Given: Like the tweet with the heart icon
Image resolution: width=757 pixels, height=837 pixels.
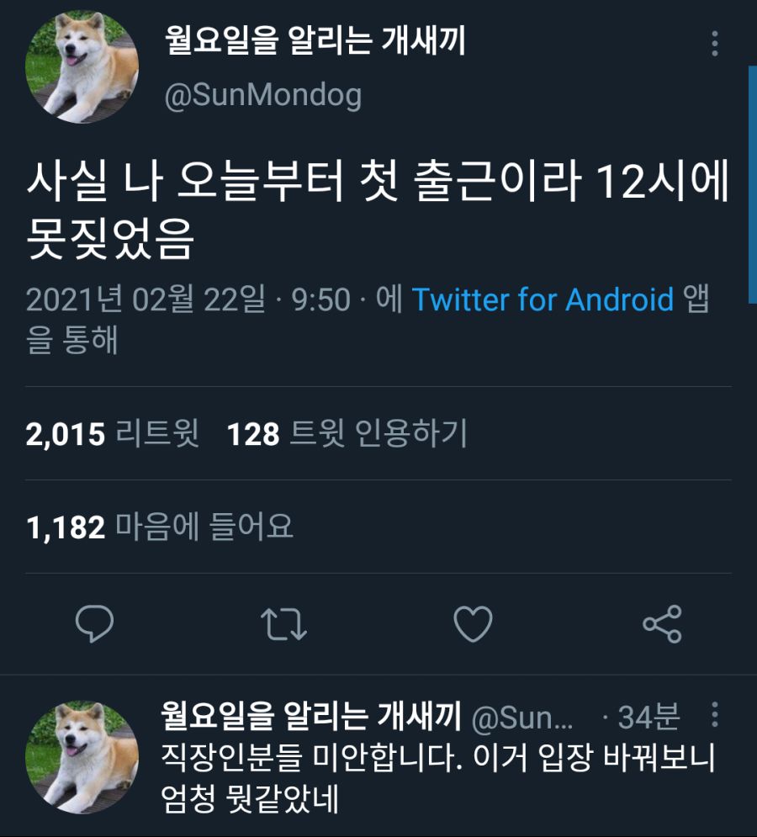Looking at the screenshot, I should point(473,623).
